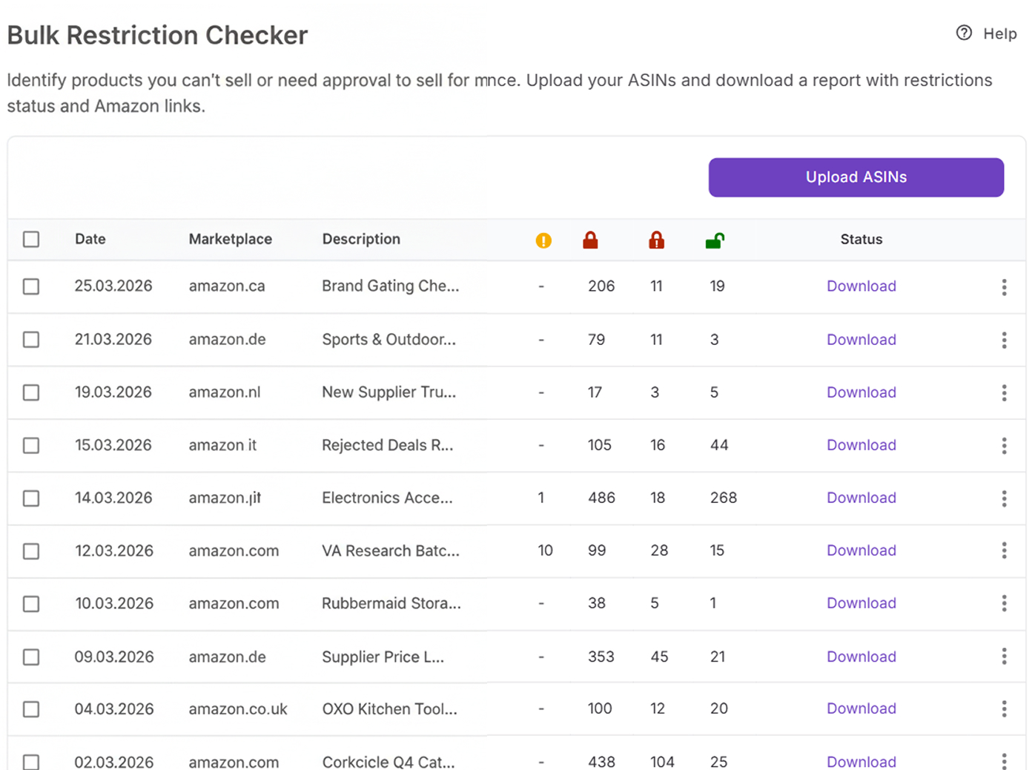Toggle the select-all checkbox in table header
Screen dimensions: 1035x770
pyautogui.click(x=31, y=240)
